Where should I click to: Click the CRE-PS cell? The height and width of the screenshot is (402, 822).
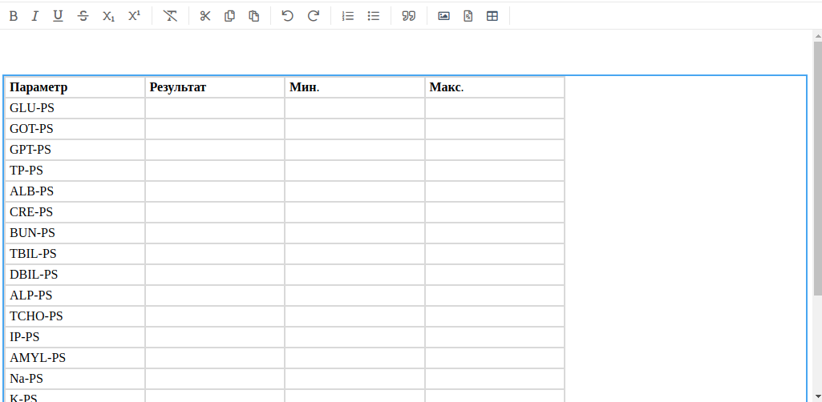point(75,212)
